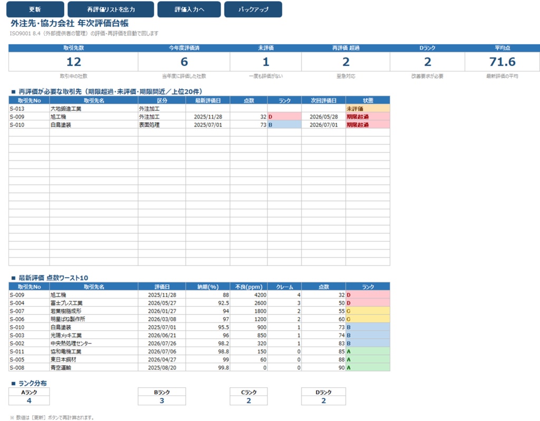Screen dimensions: 540x421
Task: Select 富士プレス工業 in worst-10 table
Action: pyautogui.click(x=94, y=303)
